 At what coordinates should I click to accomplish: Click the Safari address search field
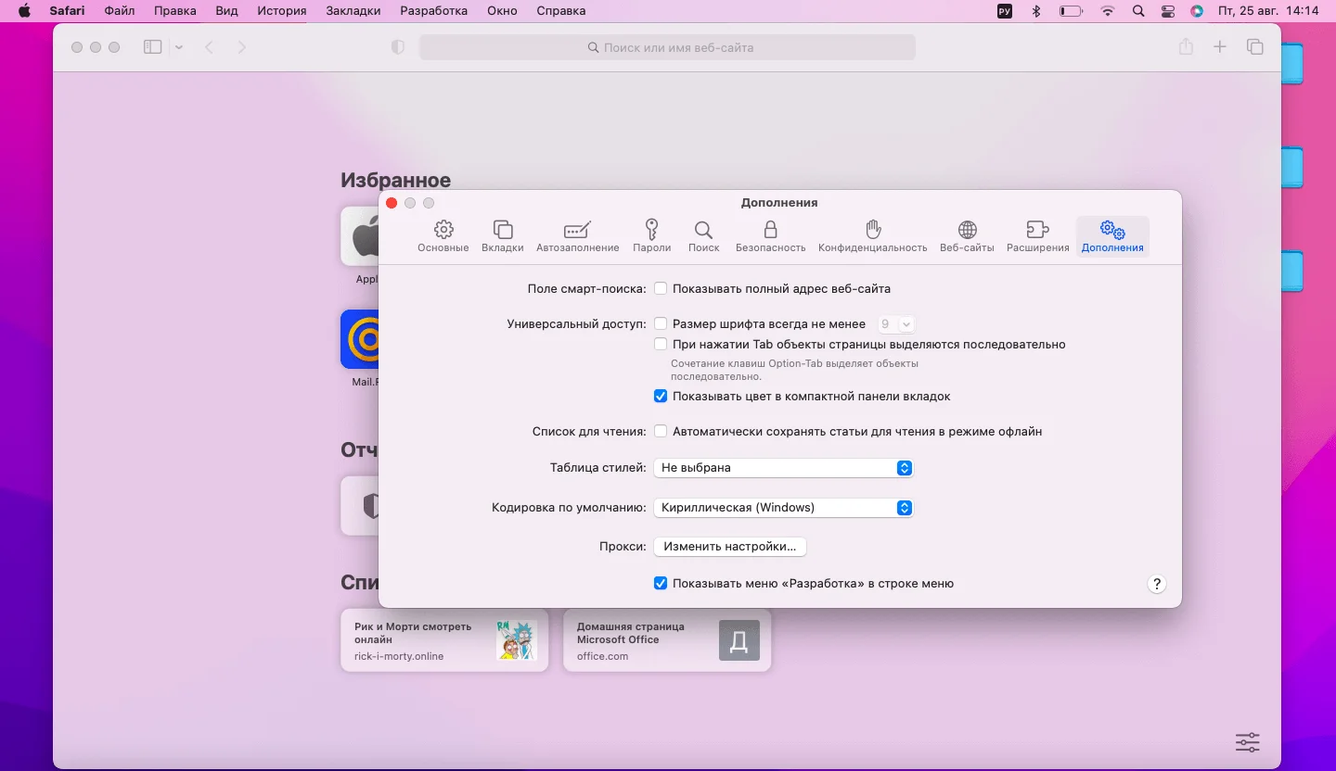(667, 47)
